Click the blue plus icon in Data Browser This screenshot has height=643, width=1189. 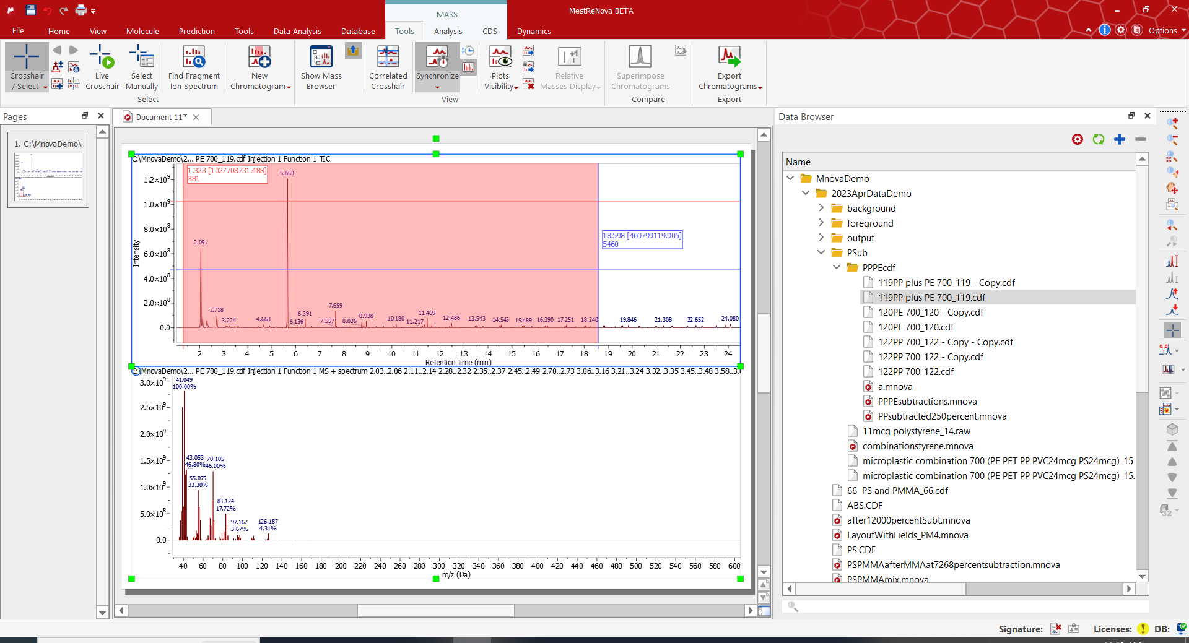point(1120,139)
